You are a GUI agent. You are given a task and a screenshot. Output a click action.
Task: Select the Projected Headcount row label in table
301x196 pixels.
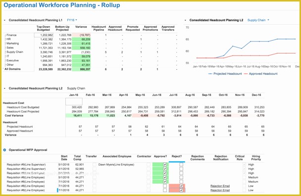20,127
